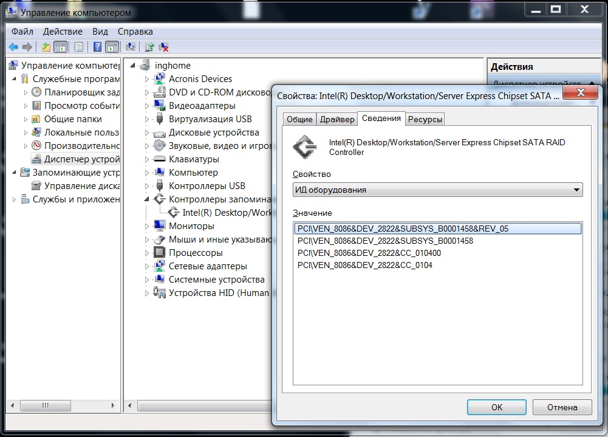Click the DVD и CD-ROM drive icon
The height and width of the screenshot is (437, 608).
[x=159, y=92]
